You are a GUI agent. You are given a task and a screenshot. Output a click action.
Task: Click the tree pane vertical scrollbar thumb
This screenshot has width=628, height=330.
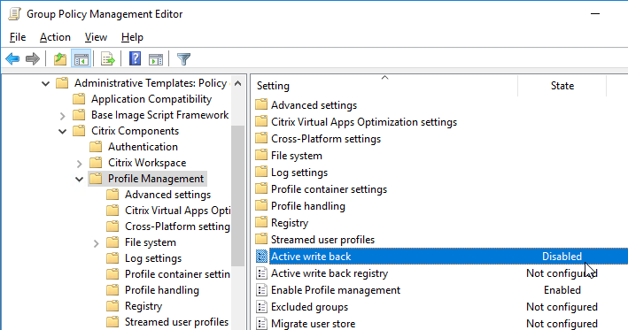tap(237, 196)
